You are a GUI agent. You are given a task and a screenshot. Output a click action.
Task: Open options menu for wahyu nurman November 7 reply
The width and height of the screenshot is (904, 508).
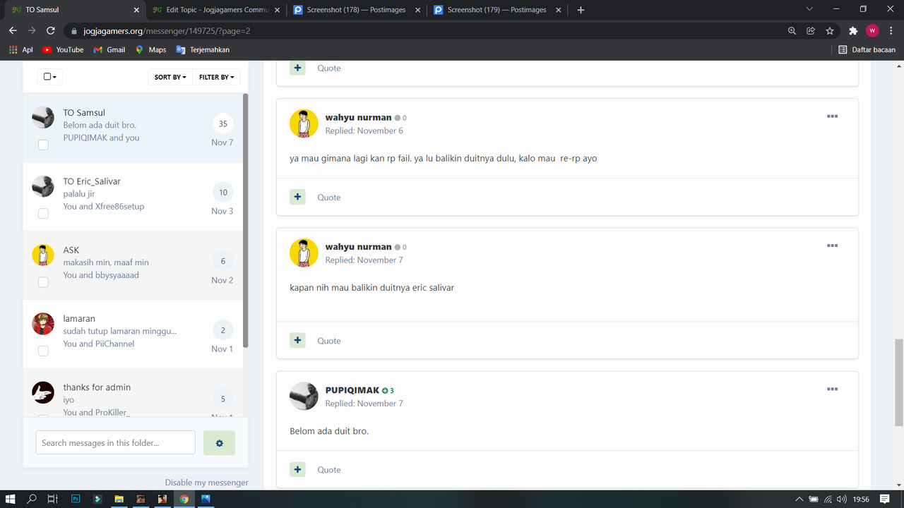832,246
